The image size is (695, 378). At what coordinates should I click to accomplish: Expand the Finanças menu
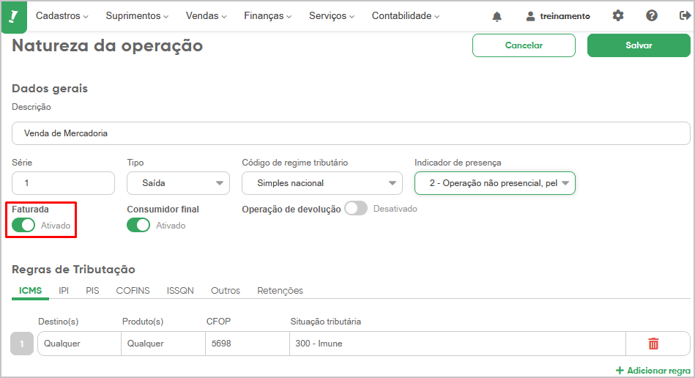tap(268, 16)
